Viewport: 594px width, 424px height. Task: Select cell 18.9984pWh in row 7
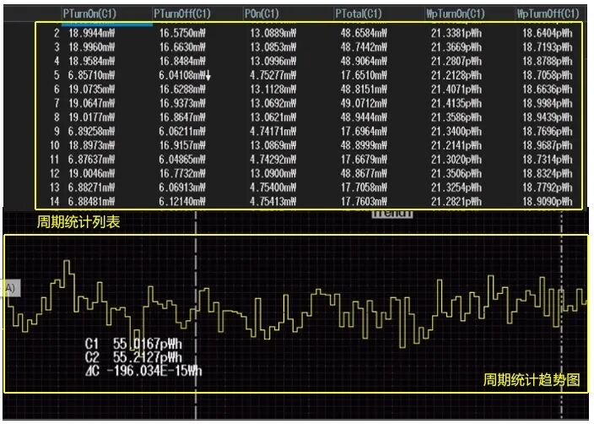[x=548, y=104]
